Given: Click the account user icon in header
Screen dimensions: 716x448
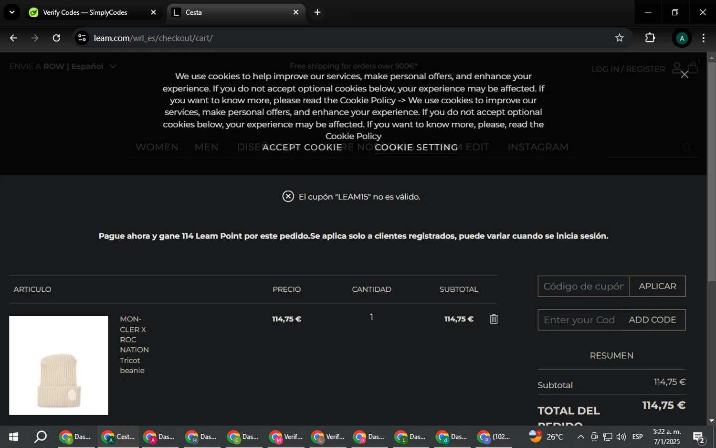Looking at the screenshot, I should pyautogui.click(x=677, y=68).
